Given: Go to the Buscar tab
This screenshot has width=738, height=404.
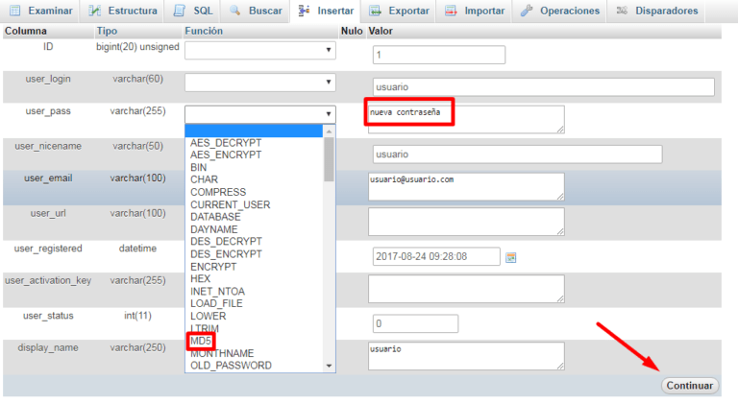Looking at the screenshot, I should pos(256,11).
